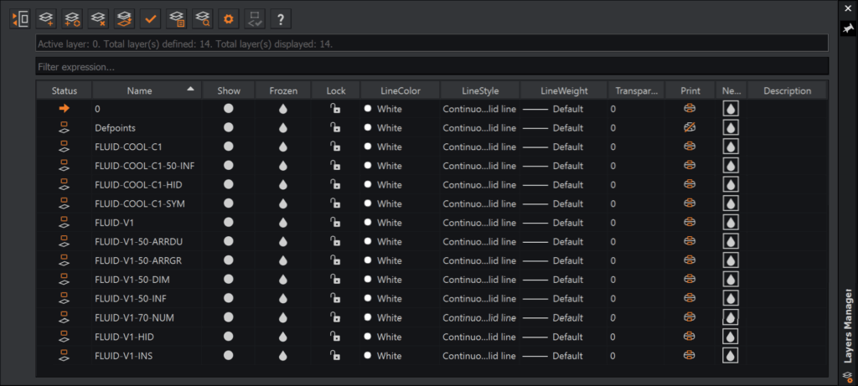Click the question mark help icon
This screenshot has height=386, width=858.
point(280,18)
